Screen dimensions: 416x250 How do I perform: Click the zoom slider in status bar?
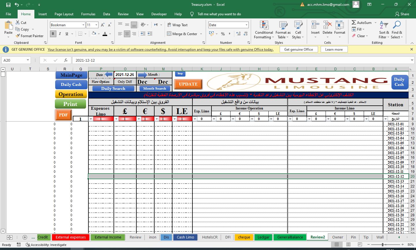(382, 245)
